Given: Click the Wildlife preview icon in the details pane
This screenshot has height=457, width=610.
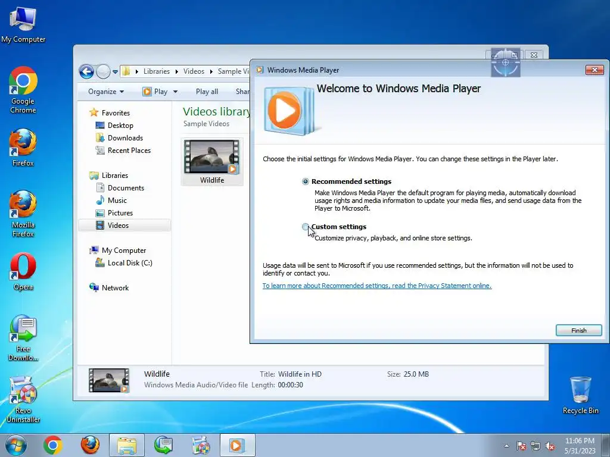Looking at the screenshot, I should 108,380.
